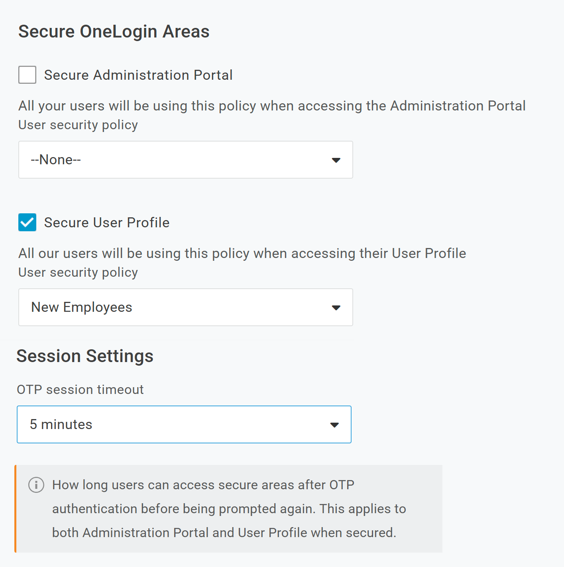Click the info icon in the OTP note
564x567 pixels.
(36, 485)
